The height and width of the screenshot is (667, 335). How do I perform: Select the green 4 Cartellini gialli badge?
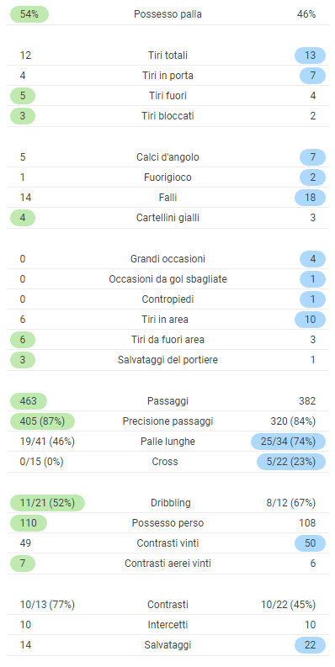(x=23, y=218)
